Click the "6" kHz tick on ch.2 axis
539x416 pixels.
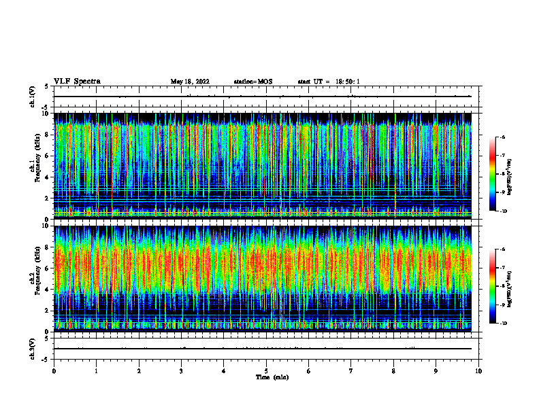point(47,268)
